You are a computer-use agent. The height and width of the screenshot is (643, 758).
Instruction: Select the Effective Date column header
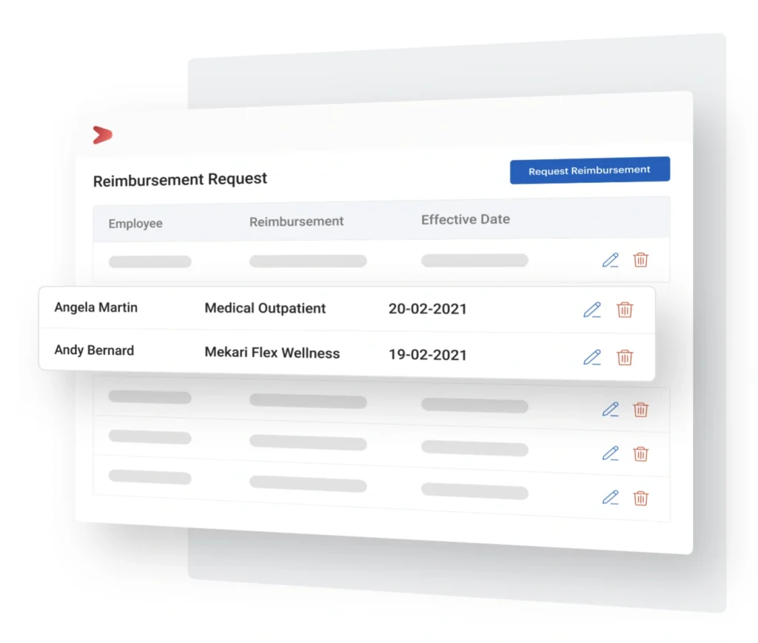465,219
